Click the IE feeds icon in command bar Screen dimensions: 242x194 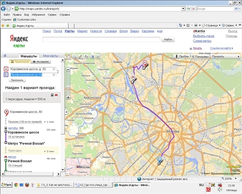click(x=188, y=25)
